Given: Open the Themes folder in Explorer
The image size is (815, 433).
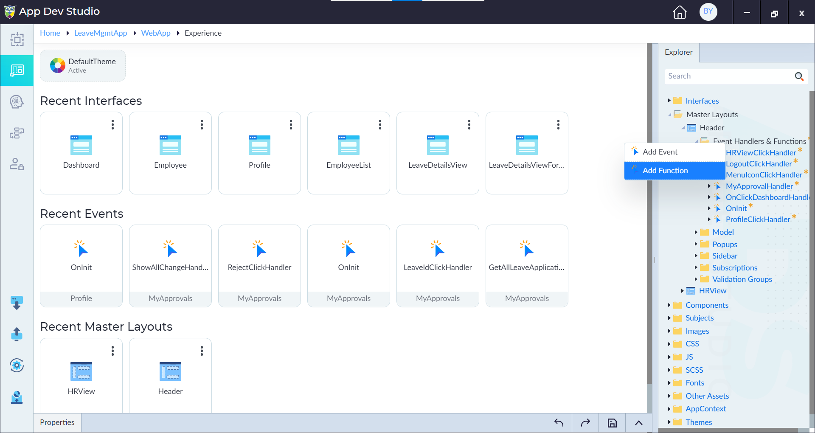Looking at the screenshot, I should pyautogui.click(x=699, y=422).
